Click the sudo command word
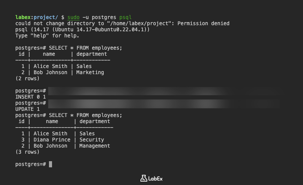Image resolution: width=303 pixels, height=185 pixels. tap(73, 17)
